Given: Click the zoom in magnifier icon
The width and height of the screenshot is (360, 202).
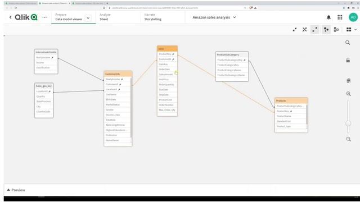Looking at the screenshot, I should click(x=349, y=94).
